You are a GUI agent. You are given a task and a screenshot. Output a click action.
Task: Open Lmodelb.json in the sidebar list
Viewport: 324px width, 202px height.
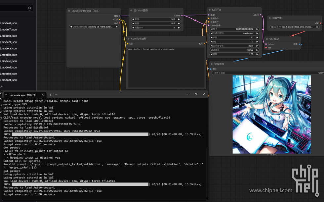click(9, 55)
